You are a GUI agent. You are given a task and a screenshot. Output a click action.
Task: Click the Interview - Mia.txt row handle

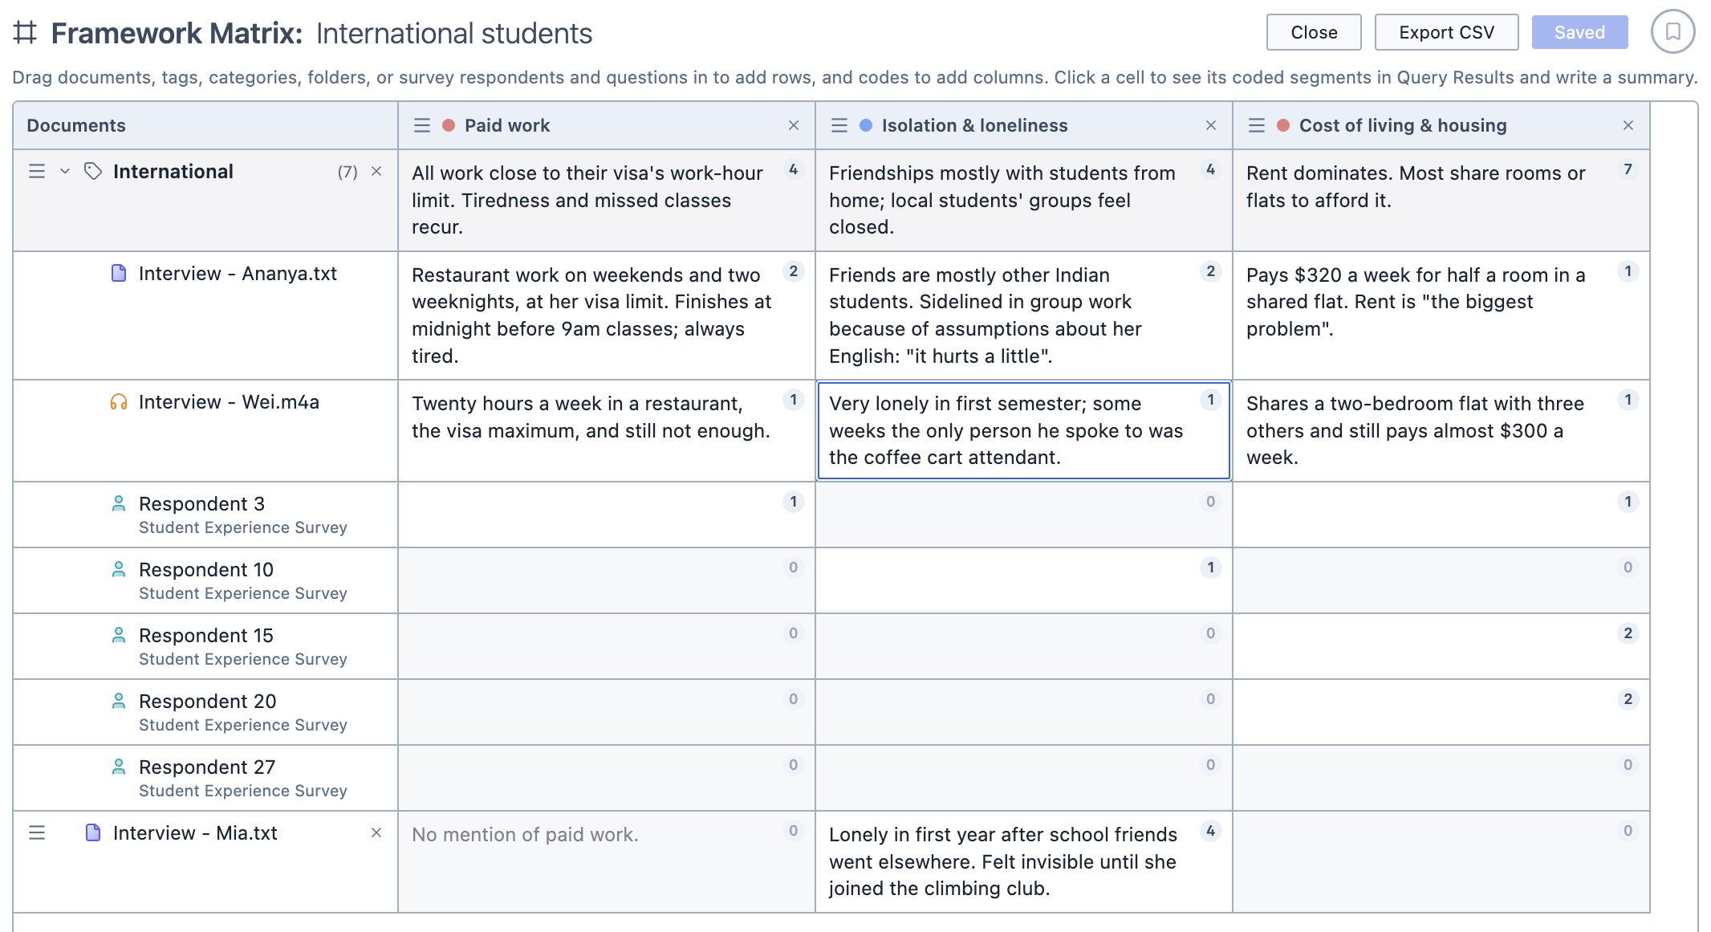[x=37, y=832]
